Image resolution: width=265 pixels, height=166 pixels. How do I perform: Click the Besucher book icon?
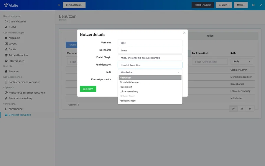point(6,71)
